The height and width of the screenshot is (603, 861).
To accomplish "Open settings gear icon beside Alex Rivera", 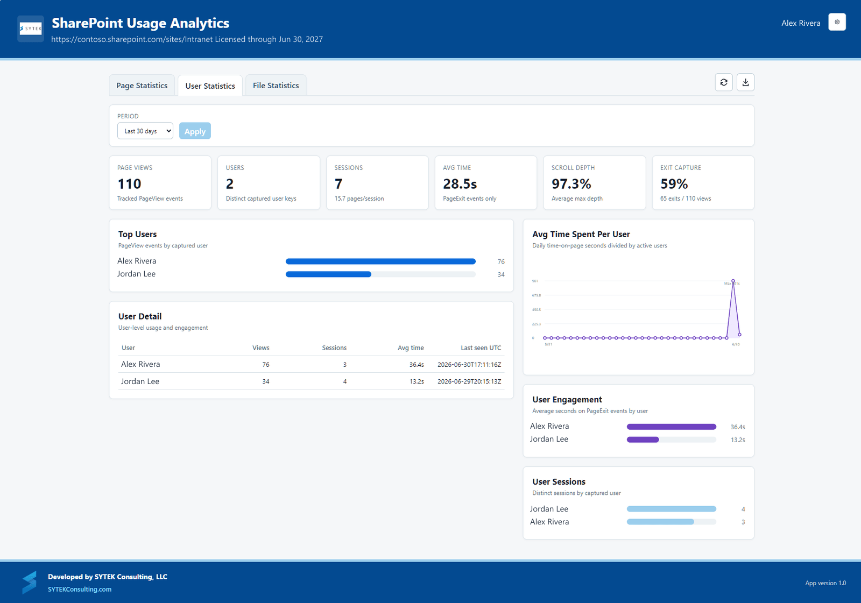I will click(837, 22).
